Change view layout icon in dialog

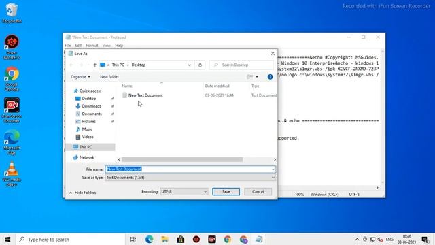pyautogui.click(x=250, y=77)
